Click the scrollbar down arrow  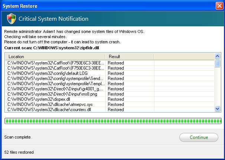point(218,109)
